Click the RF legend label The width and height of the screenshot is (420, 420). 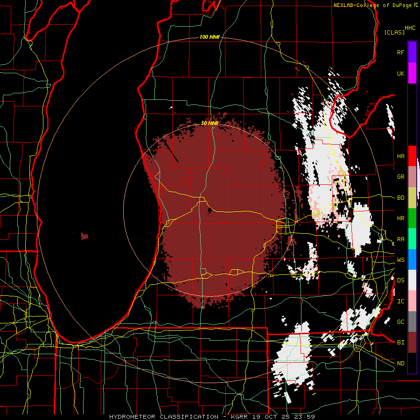[x=400, y=52]
